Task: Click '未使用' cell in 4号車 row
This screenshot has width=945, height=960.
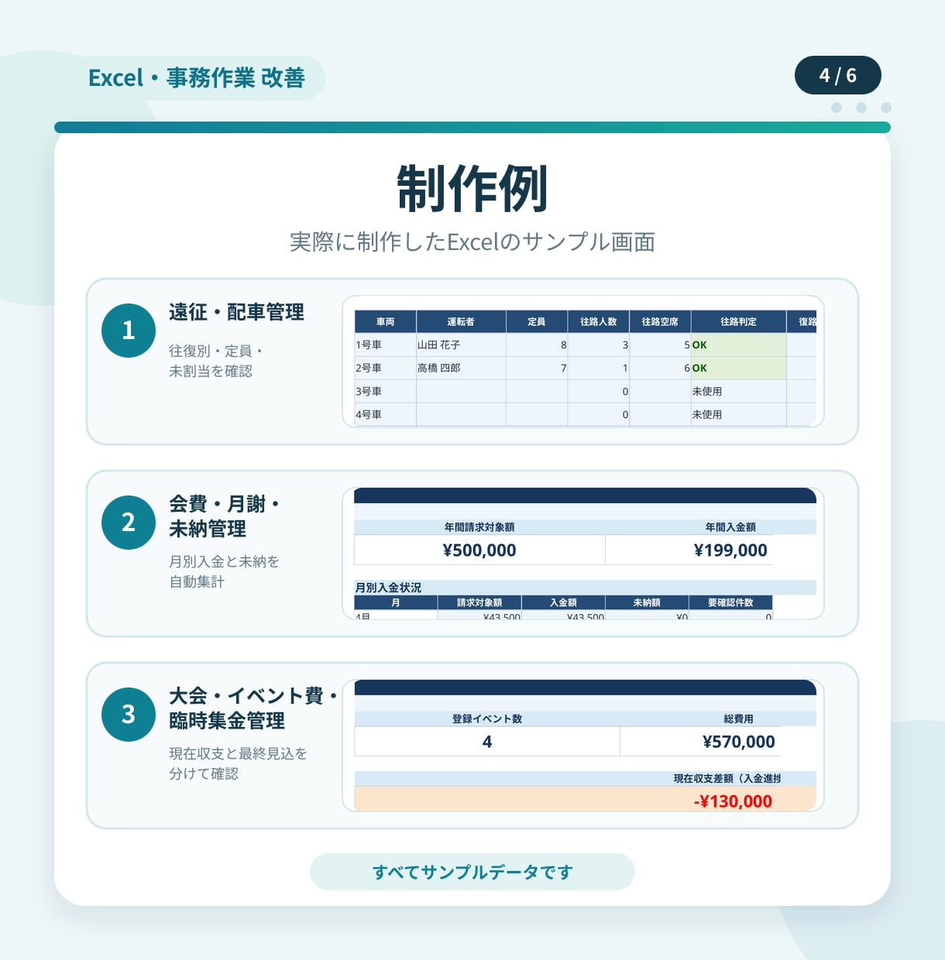Action: [738, 414]
